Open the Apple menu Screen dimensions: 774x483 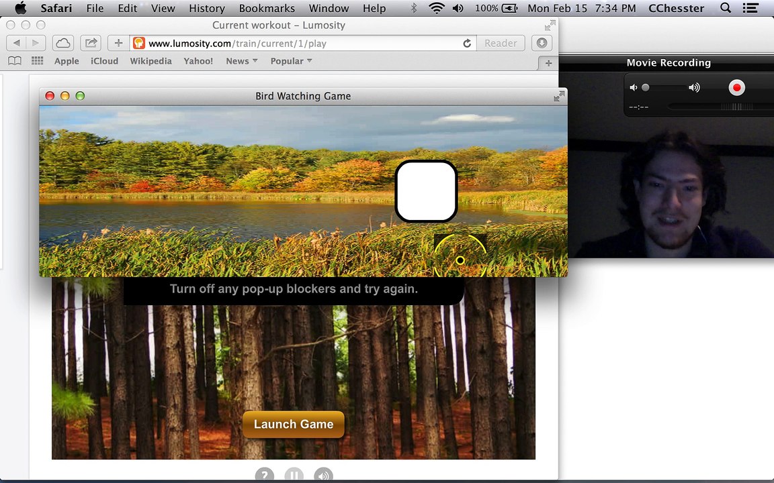point(20,8)
